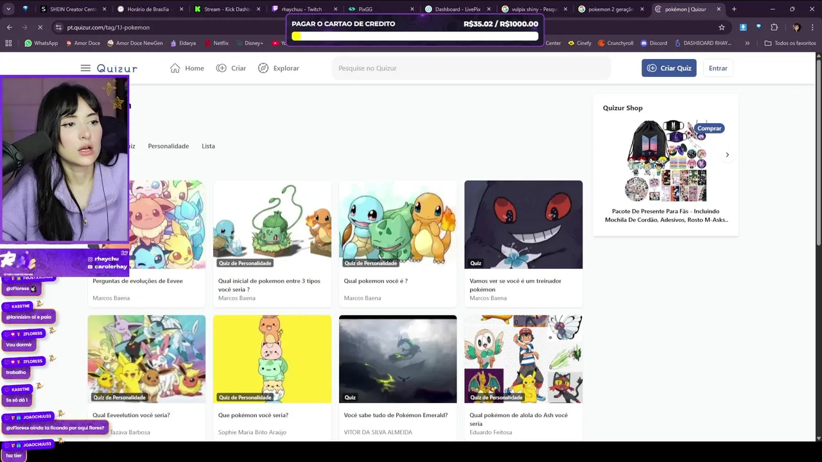This screenshot has height=462, width=822.
Task: Click Você sabe tudo de Pokémon Emerald title
Action: [x=396, y=415]
